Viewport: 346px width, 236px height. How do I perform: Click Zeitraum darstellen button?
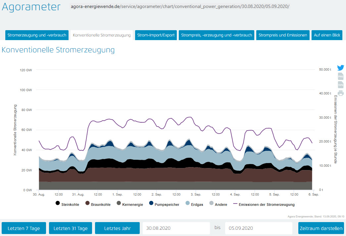tap(321, 228)
